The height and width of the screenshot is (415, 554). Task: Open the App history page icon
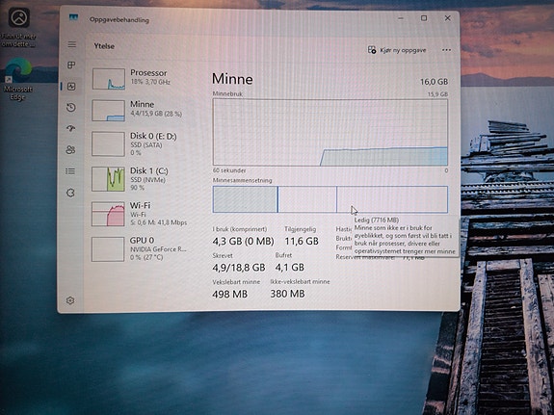(71, 108)
